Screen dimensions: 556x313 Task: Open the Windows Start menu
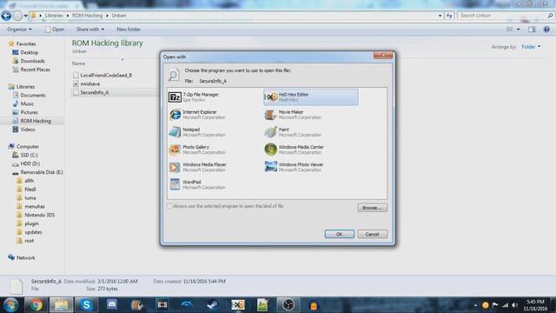pyautogui.click(x=10, y=305)
